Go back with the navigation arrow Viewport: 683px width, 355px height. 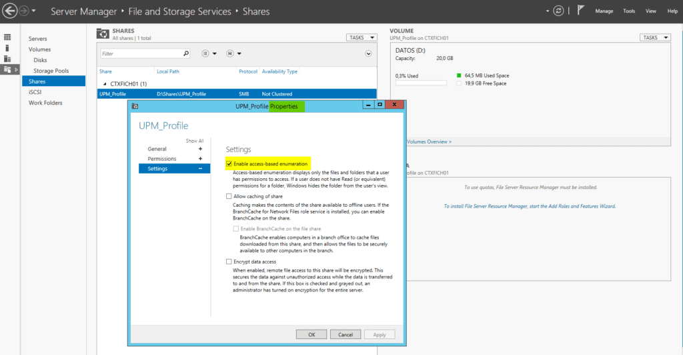coord(9,11)
